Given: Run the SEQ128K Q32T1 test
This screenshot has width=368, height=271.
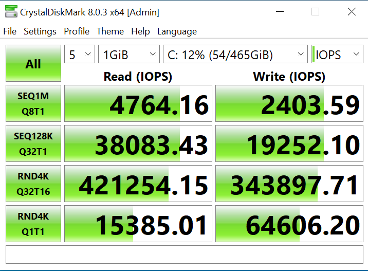Looking at the screenshot, I should [x=33, y=143].
